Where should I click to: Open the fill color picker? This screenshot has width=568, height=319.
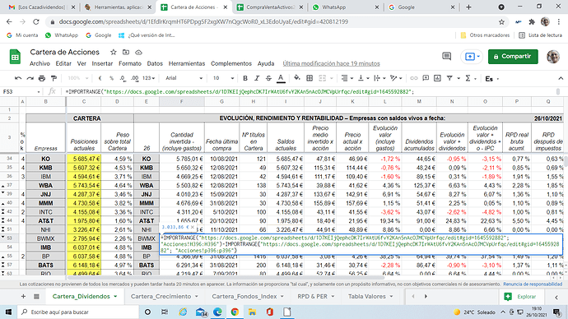[x=297, y=78]
